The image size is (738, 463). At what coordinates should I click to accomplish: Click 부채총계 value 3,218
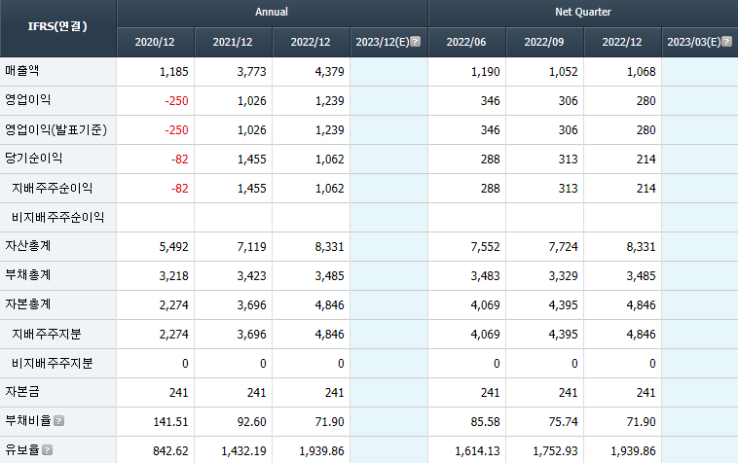[x=173, y=275]
